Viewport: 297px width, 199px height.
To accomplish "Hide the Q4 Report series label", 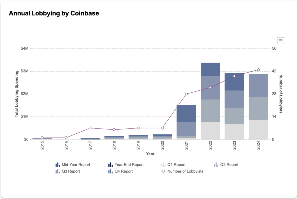I will click(123, 171).
